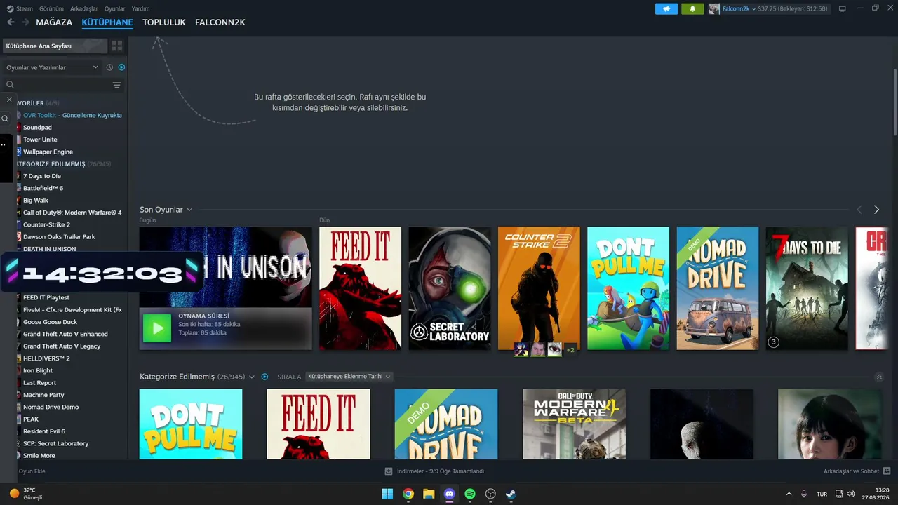Toggle the ready-to-play filter in the sidebar
Image resolution: width=898 pixels, height=505 pixels.
pos(121,67)
